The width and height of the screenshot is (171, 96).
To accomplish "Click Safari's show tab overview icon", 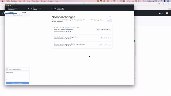I will coord(168,4).
